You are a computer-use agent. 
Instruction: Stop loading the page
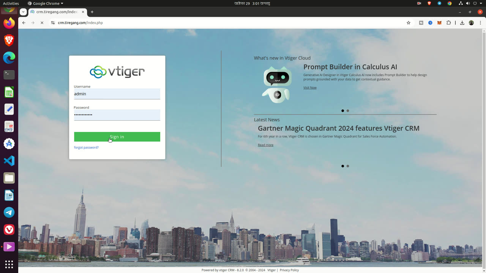42,23
